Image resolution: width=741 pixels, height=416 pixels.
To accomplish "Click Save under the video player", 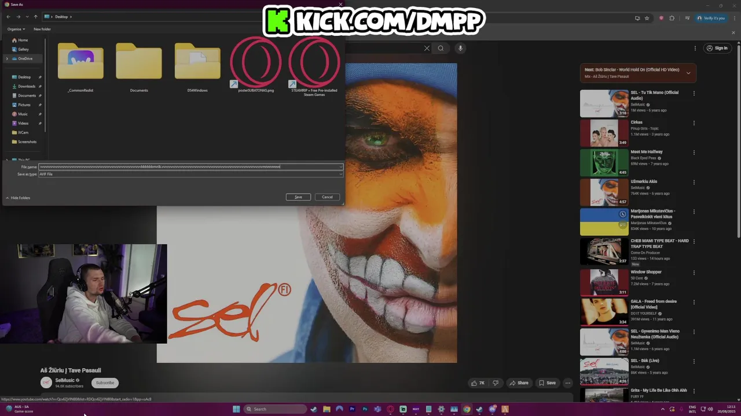I will click(x=547, y=383).
